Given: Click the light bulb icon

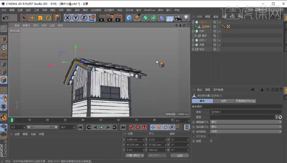Looking at the screenshot, I should tap(186, 18).
